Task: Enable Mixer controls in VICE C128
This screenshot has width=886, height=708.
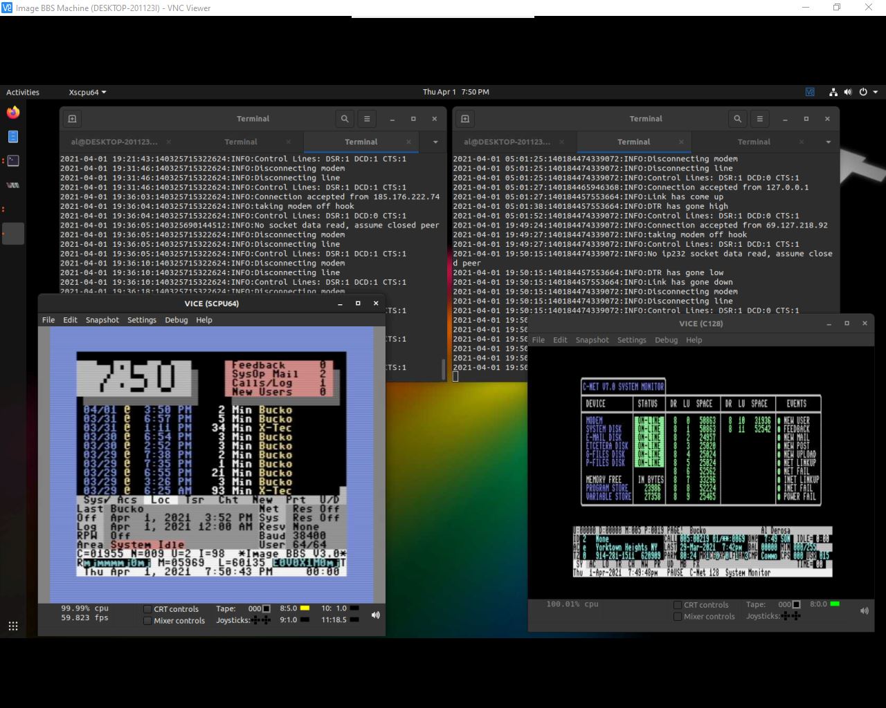Action: click(x=678, y=617)
